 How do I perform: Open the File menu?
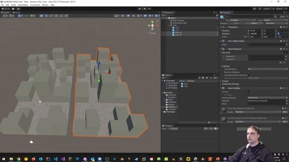2,5
